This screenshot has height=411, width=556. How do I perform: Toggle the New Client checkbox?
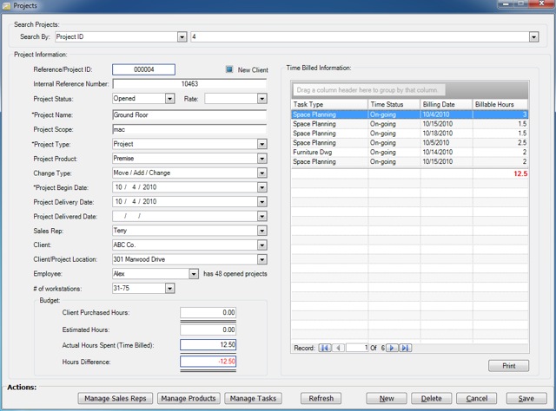230,69
